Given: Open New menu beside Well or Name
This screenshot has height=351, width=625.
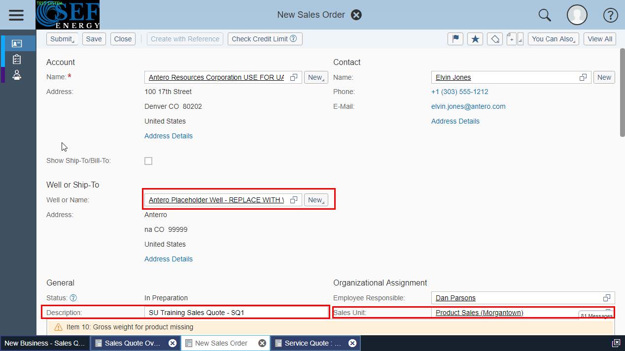Looking at the screenshot, I should click(x=316, y=200).
